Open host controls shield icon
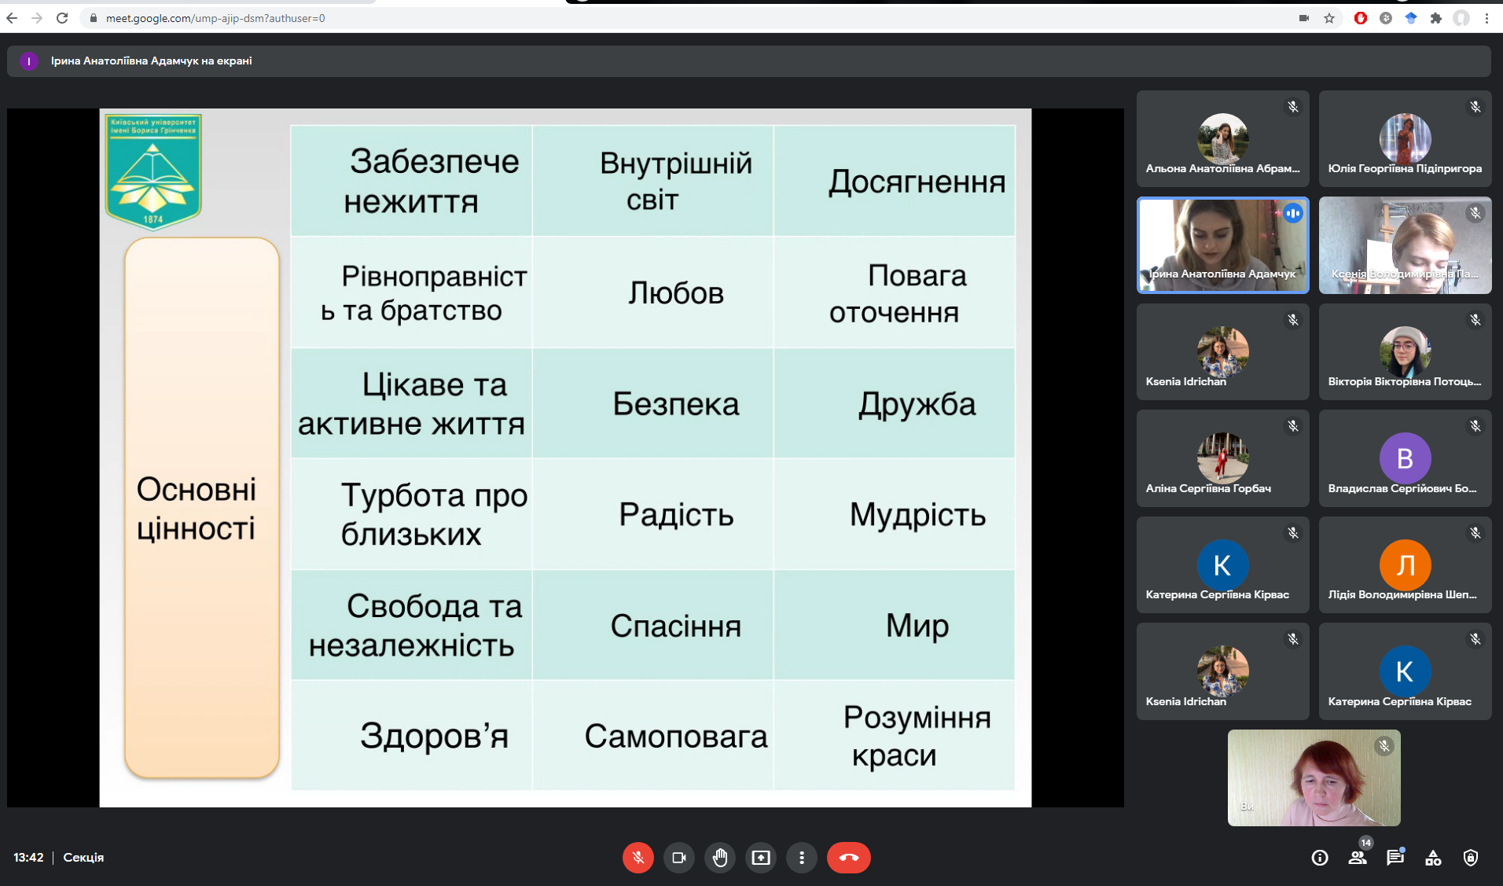1503x886 pixels. [1471, 858]
